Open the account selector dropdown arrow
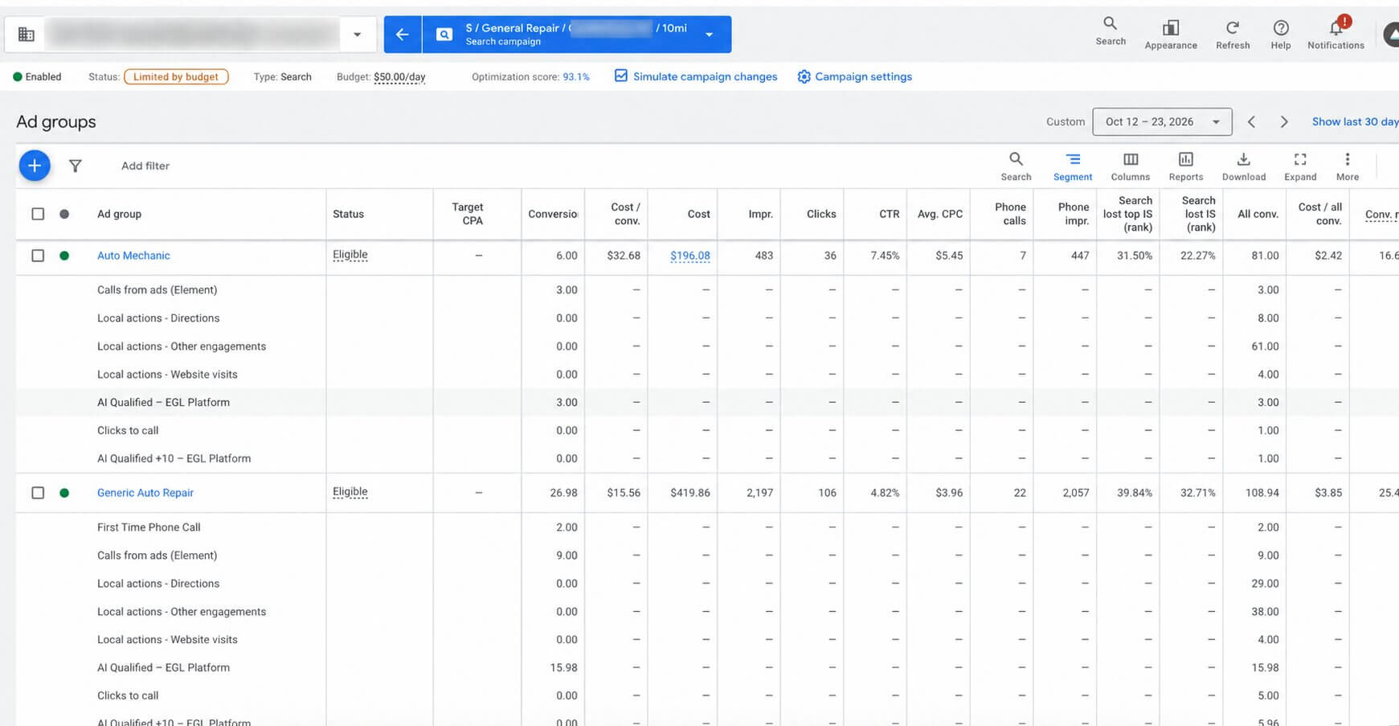Viewport: 1399px width, 726px height. click(x=357, y=35)
